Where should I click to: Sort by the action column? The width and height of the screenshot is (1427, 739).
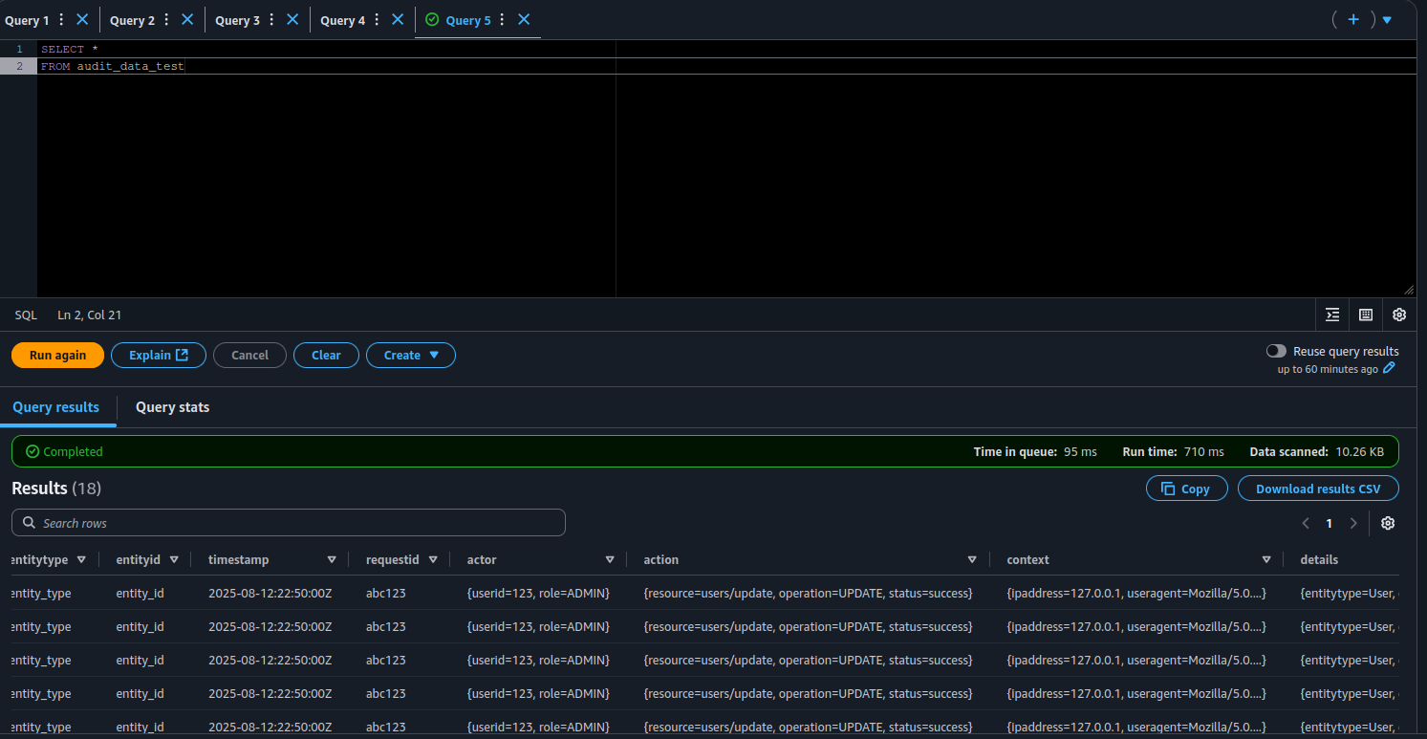972,559
